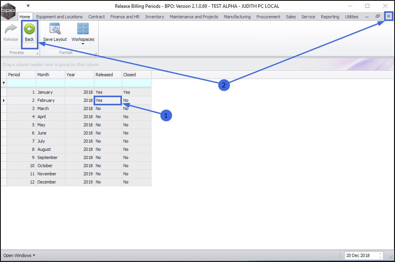Close the inner Release Billing Periods screen
The image size is (395, 262).
click(x=388, y=16)
